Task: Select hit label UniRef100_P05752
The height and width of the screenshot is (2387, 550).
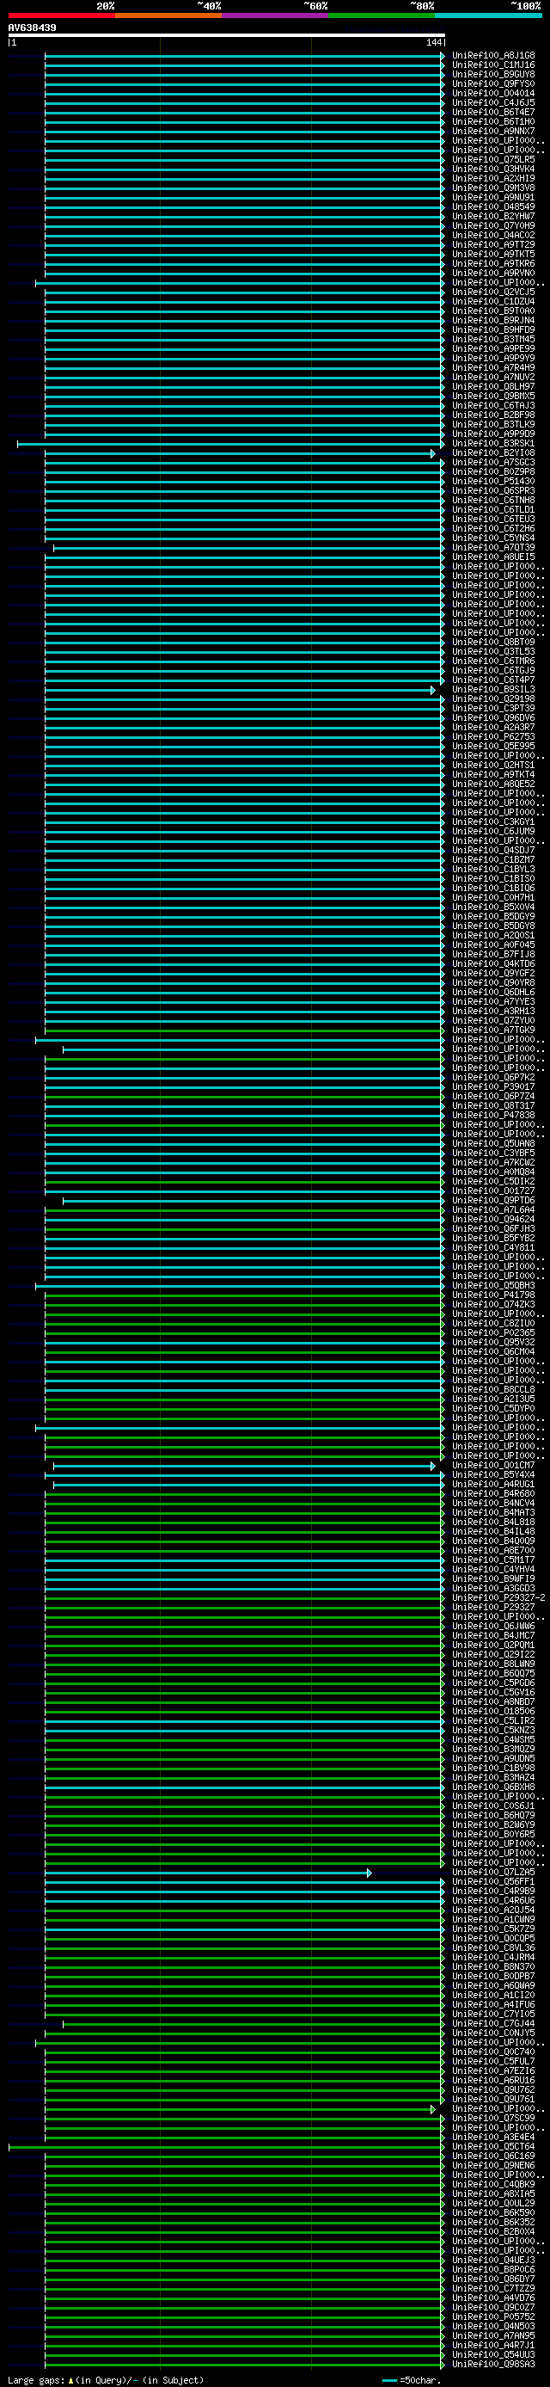Action: (493, 2316)
